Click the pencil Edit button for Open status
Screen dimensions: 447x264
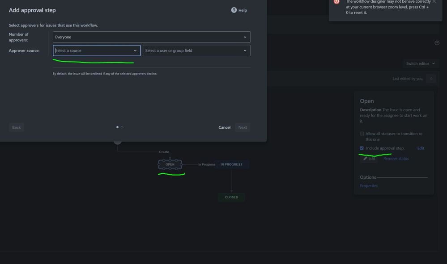[369, 159]
